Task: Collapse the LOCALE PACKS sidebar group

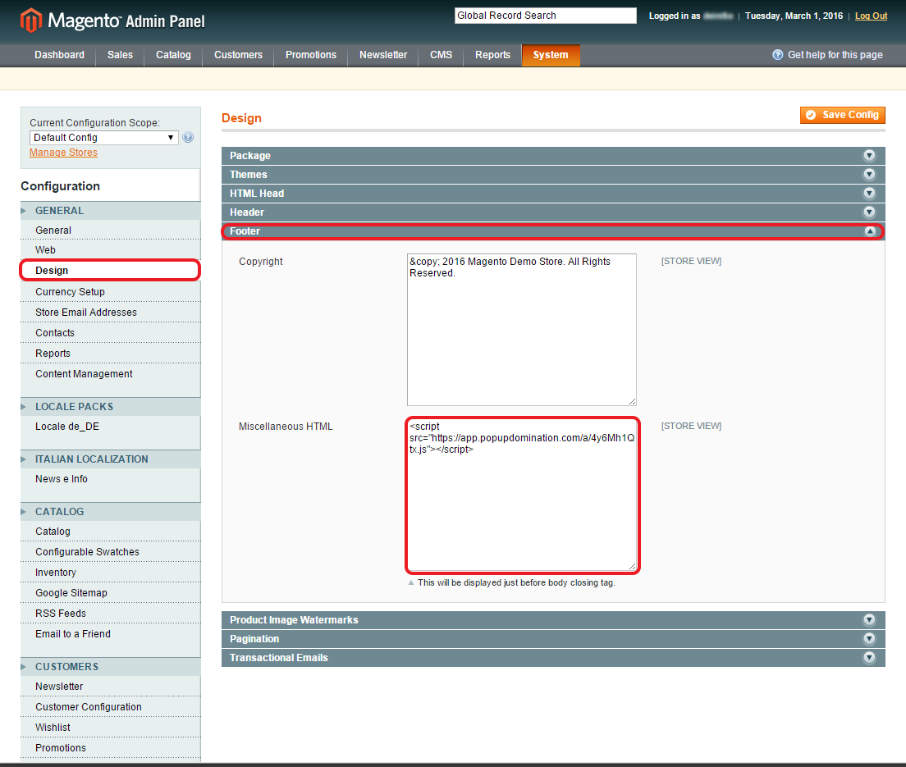Action: click(110, 407)
